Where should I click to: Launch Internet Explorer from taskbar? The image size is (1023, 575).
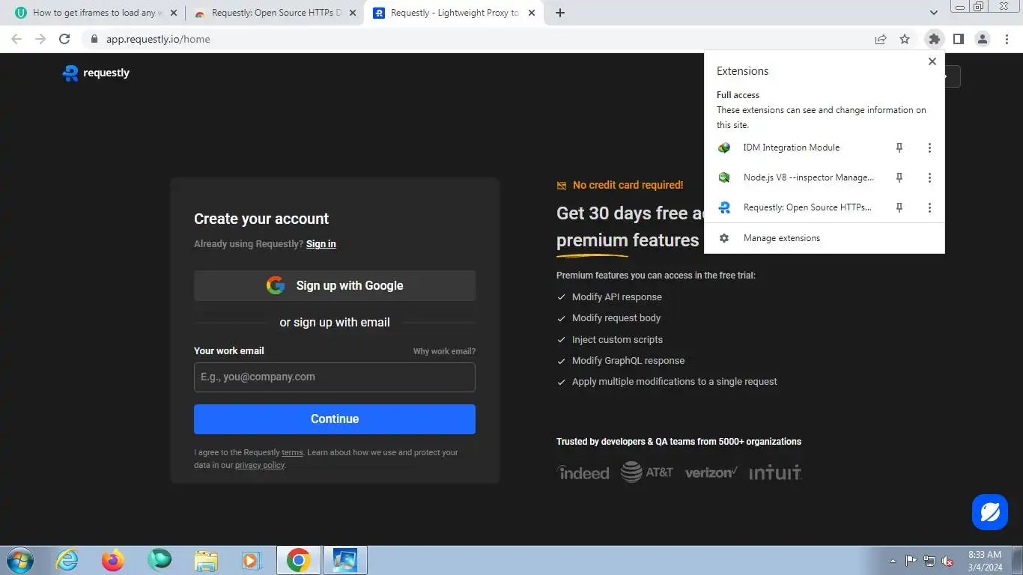click(x=67, y=560)
